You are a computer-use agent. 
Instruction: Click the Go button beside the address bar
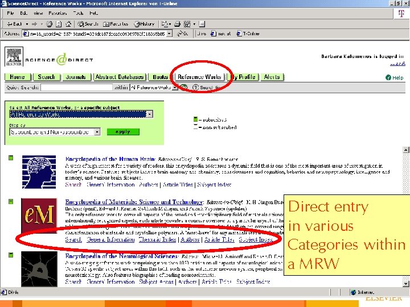[x=183, y=34]
